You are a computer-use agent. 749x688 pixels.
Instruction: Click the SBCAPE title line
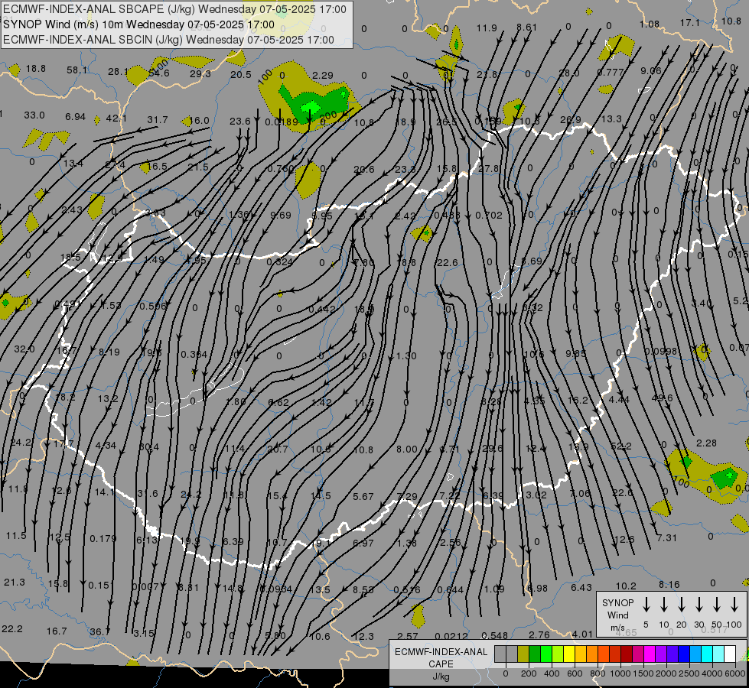pos(175,9)
